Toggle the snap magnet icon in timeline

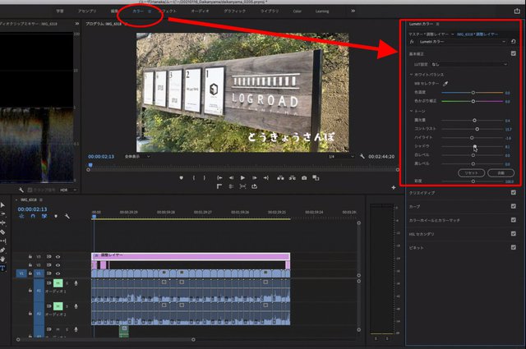(31, 216)
